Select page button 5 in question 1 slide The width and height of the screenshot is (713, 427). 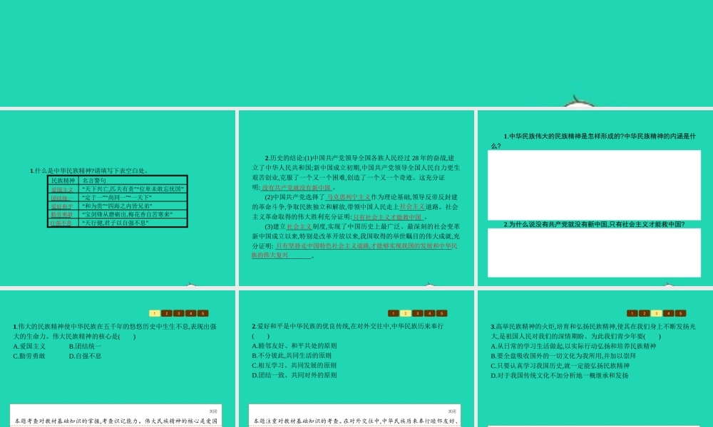(x=202, y=313)
